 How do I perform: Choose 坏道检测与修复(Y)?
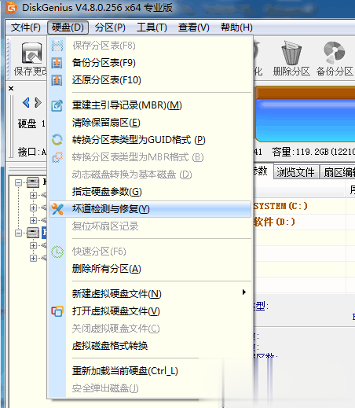click(150, 209)
